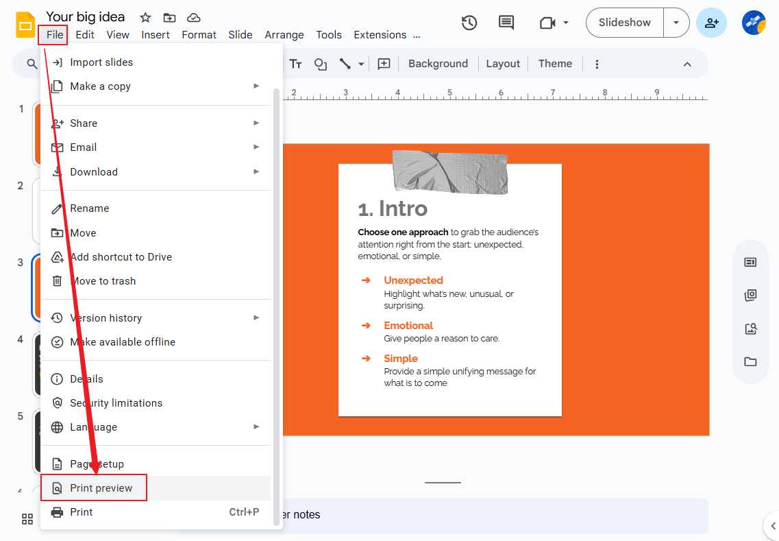Open the Extensions menu

(380, 34)
